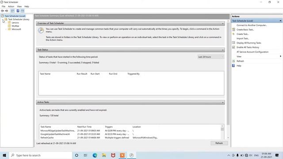Open Task View on the taskbar
283x159 pixels.
(85, 155)
